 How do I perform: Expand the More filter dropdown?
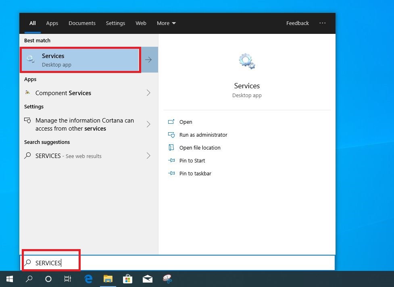pyautogui.click(x=166, y=23)
